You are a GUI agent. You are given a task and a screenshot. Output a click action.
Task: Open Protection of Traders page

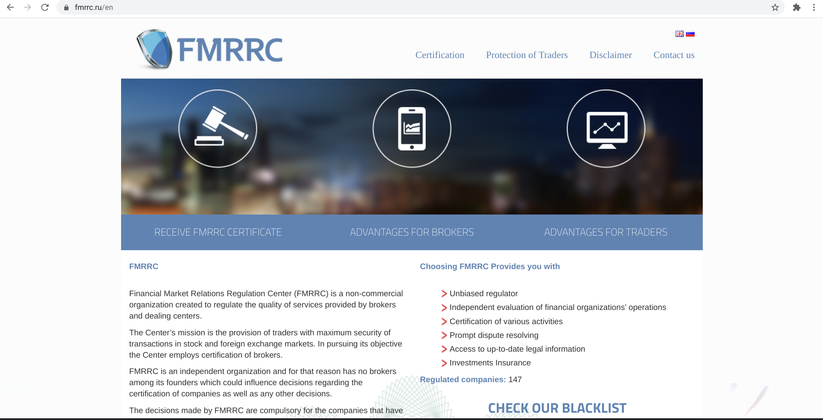[x=527, y=55]
